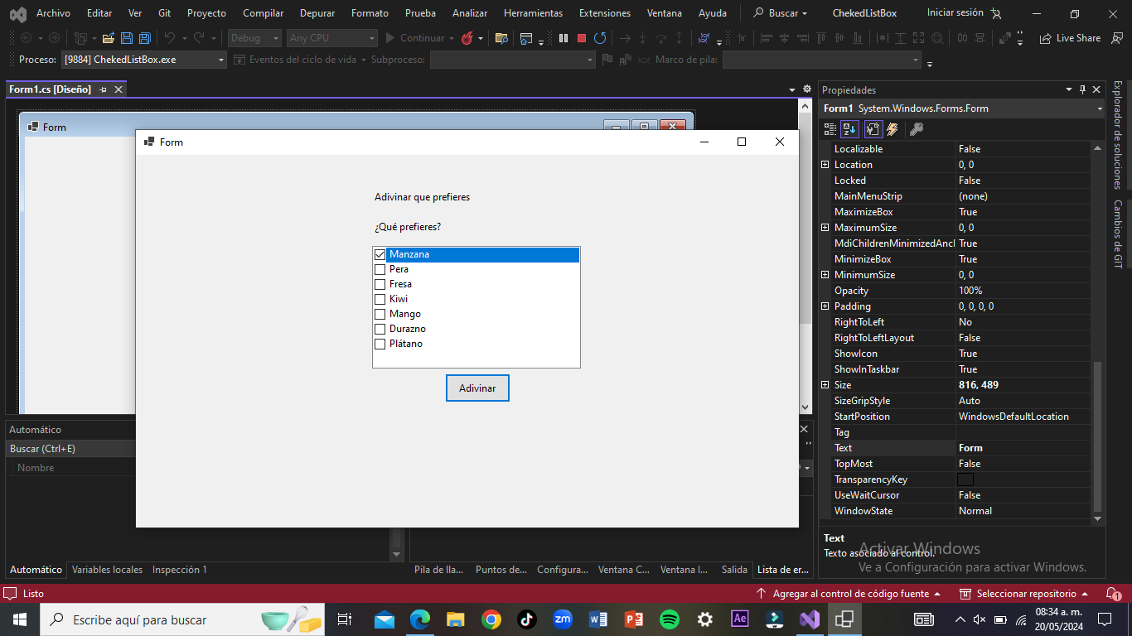Click the Save All double-diskette icon

[x=144, y=38]
